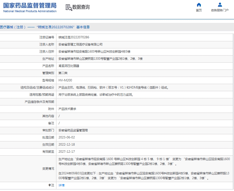Click the 产品储存条件及有效期 label
This screenshot has width=234, height=191.
coord(39,102)
